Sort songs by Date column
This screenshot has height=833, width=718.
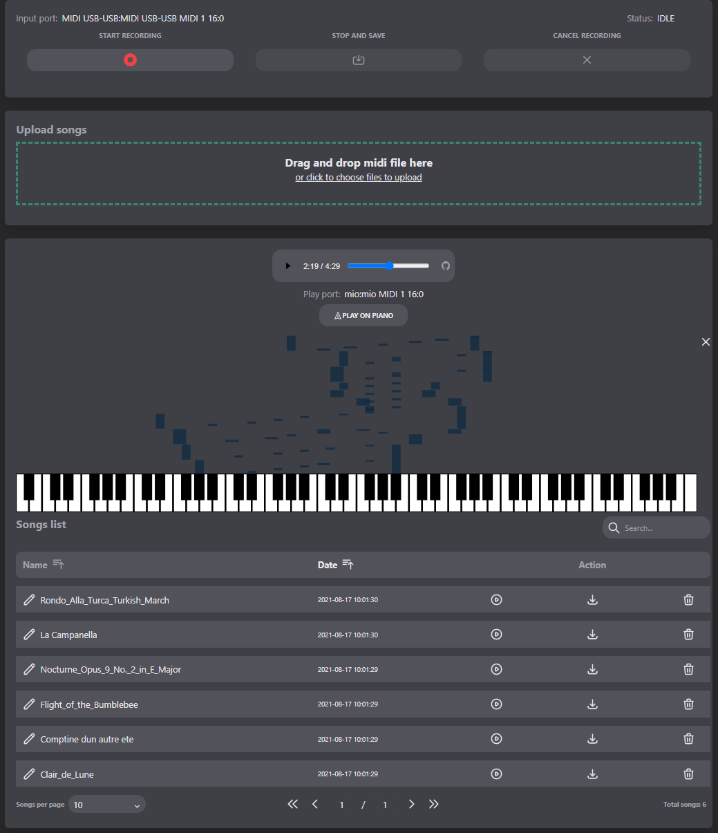336,565
